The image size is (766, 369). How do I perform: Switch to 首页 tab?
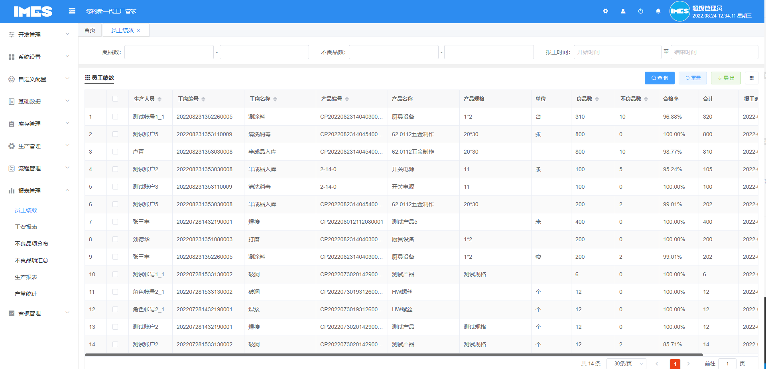tap(90, 30)
